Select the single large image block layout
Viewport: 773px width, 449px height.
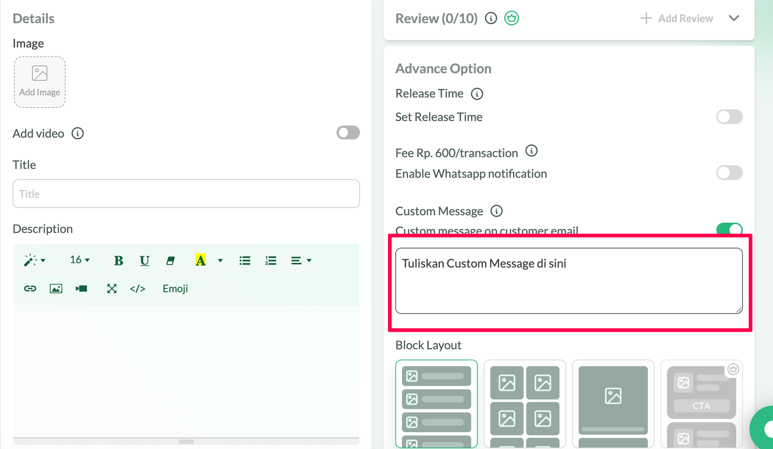(x=613, y=404)
